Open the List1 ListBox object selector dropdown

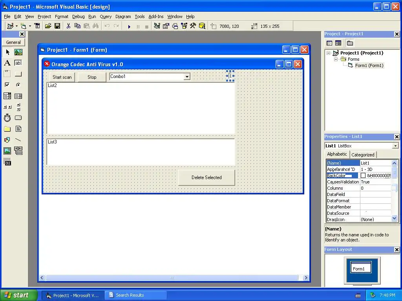click(395, 146)
